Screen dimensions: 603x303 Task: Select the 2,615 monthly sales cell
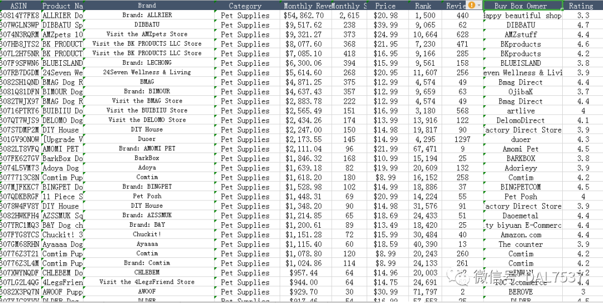tap(349, 16)
